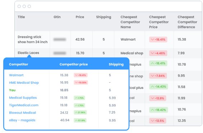Open the Blowout Medical link
This screenshot has width=203, height=133.
click(x=22, y=113)
